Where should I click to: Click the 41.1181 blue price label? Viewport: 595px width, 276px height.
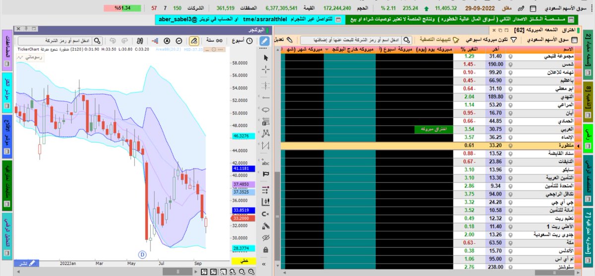[243, 169]
